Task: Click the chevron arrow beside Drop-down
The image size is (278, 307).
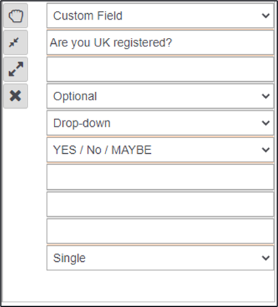Action: coord(266,123)
